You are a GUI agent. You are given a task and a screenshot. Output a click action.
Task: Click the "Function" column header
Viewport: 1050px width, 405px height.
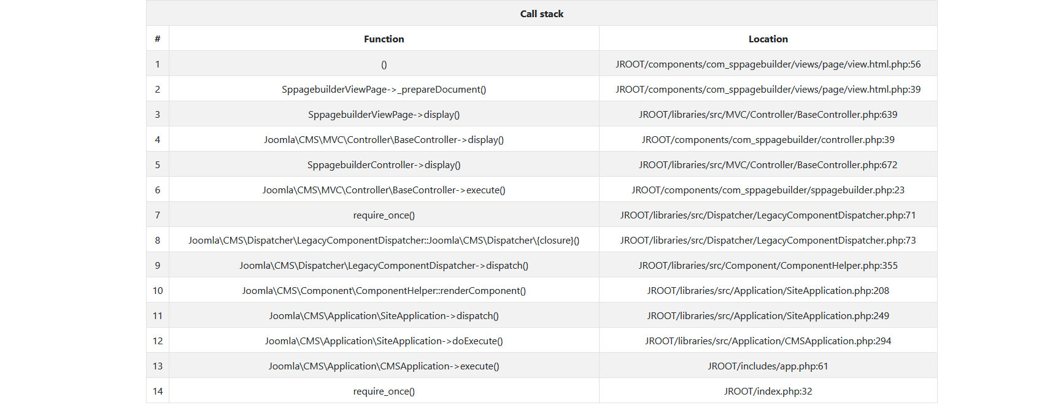click(384, 39)
